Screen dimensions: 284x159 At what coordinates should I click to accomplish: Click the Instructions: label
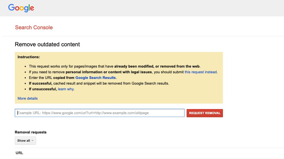pos(29,57)
